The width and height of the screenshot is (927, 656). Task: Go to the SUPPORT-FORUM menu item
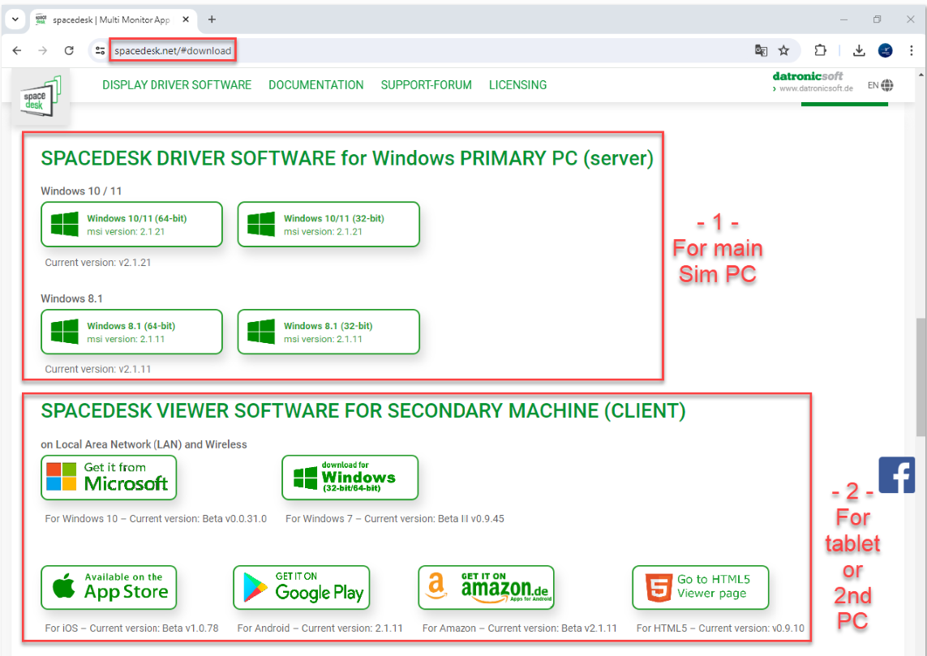(427, 85)
